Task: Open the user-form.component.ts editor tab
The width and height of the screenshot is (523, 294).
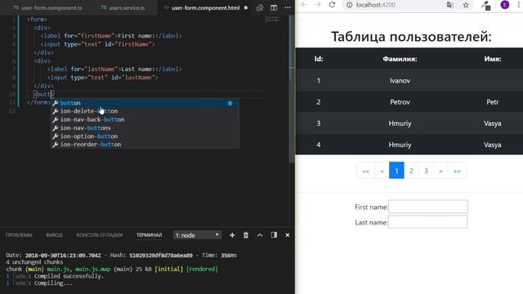Action: 47,7
